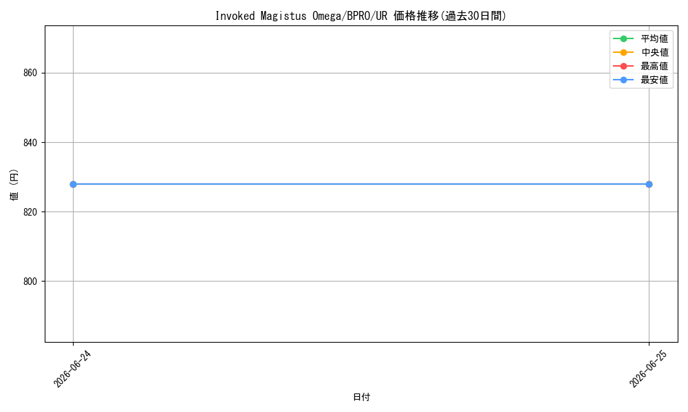Click the chart title 'Invoked Magistus Omega/BPRO/UR 価格推移(過去30日間)'
Image resolution: width=688 pixels, height=412 pixels.
coord(361,16)
